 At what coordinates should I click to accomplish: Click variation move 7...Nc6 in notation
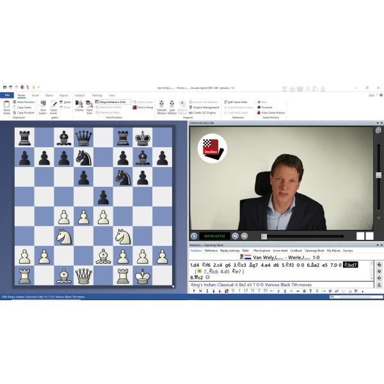[211, 271]
